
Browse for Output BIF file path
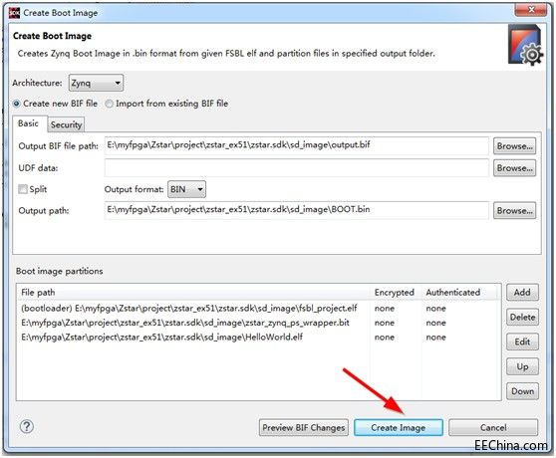[x=514, y=146]
